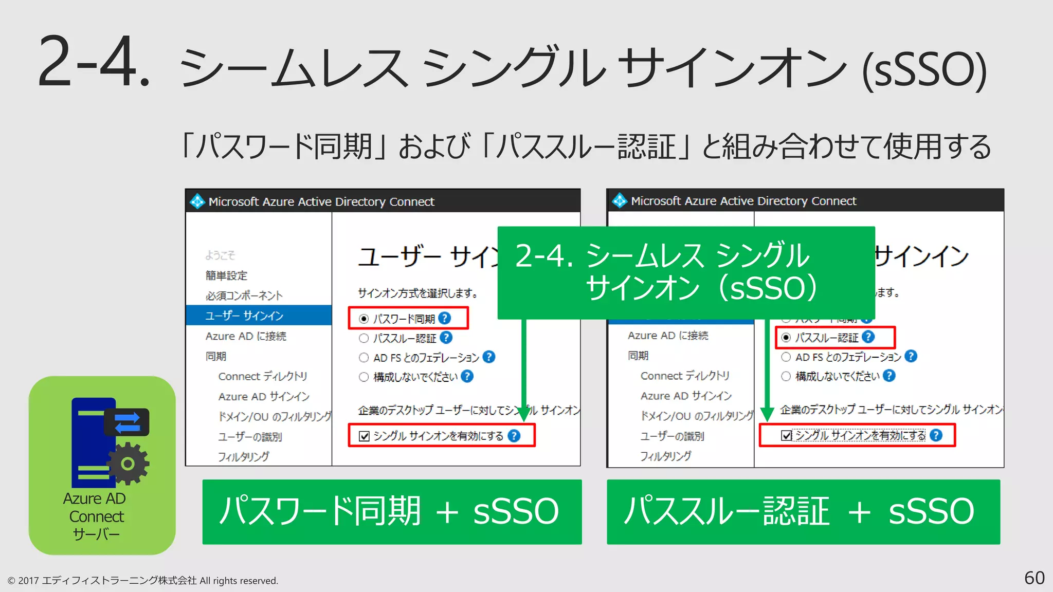This screenshot has width=1053, height=592.
Task: Go to 簡単設定 step in left window
Action: (226, 275)
